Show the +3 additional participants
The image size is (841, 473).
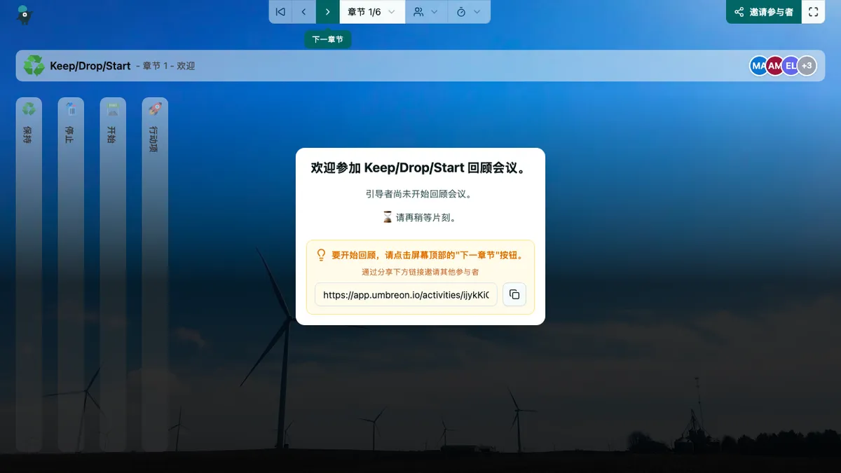(x=807, y=66)
